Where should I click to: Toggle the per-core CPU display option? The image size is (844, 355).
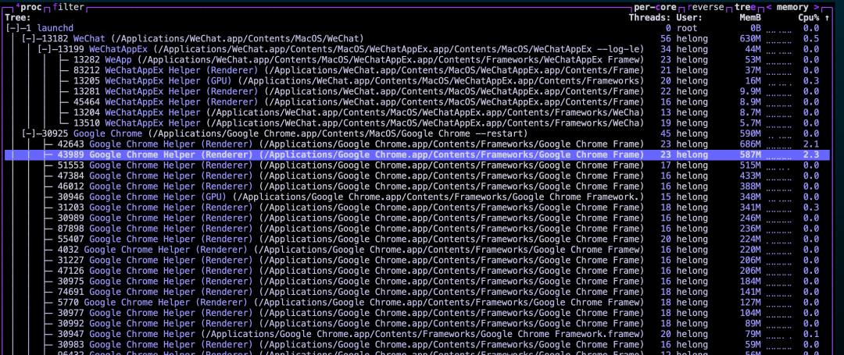(656, 6)
